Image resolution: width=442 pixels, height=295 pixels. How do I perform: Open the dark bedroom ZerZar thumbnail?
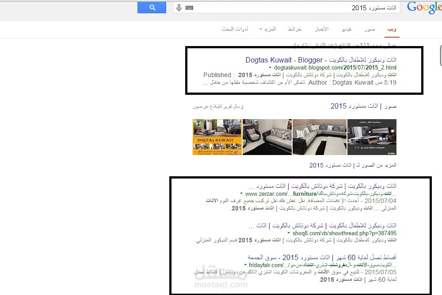pos(372,137)
